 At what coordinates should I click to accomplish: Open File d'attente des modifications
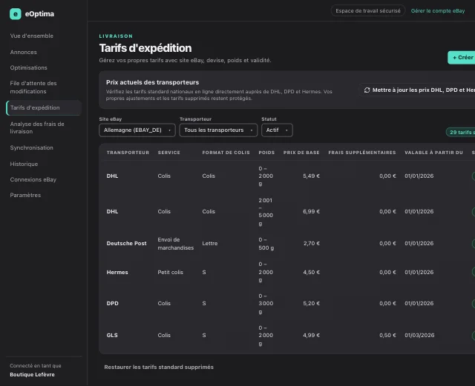click(33, 87)
